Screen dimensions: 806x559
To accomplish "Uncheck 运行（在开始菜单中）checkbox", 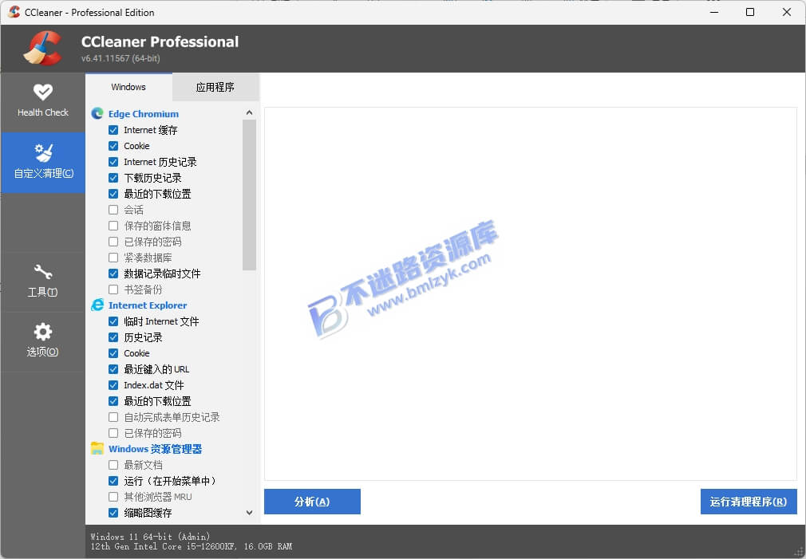I will coord(113,480).
